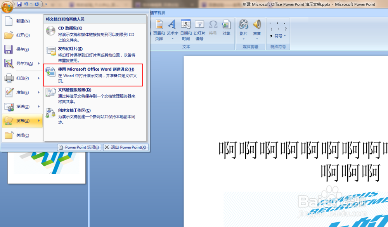This screenshot has height=227, width=388.
Task: Click the Office button in the top-left corner
Action: (7, 7)
